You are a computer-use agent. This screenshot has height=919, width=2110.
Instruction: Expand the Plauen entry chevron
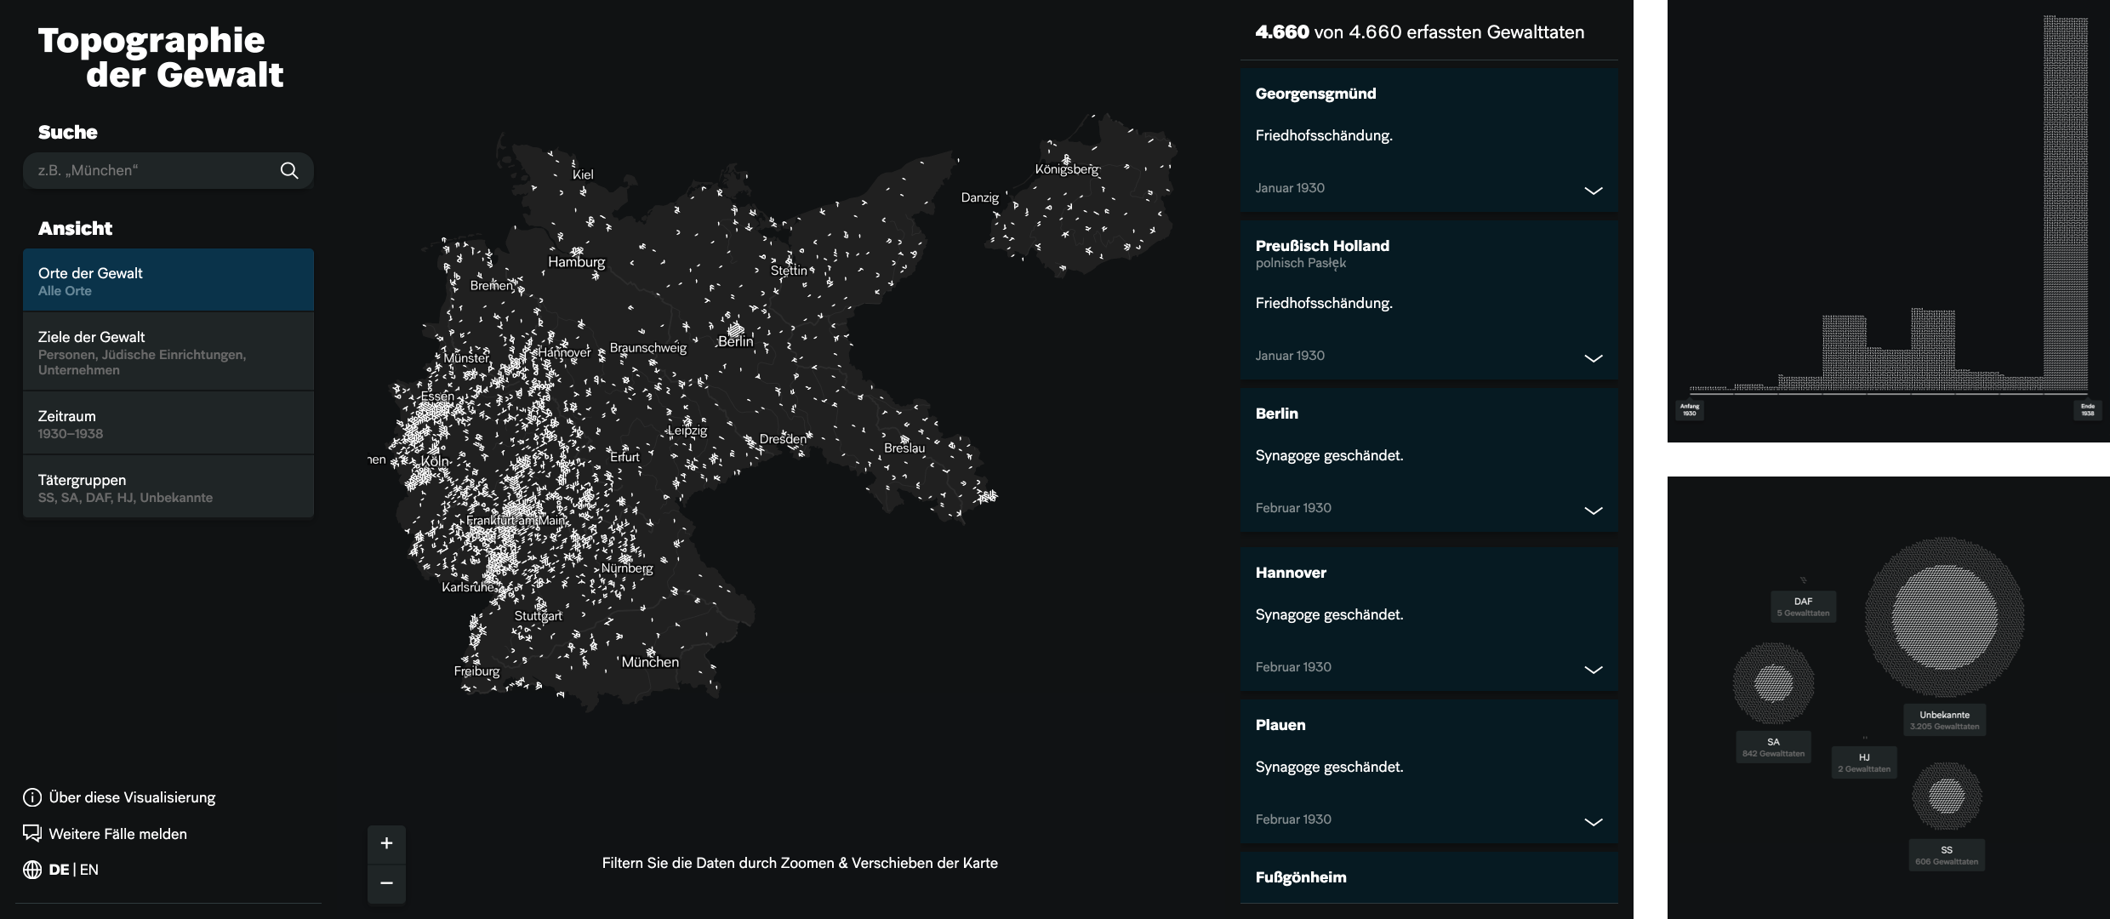click(x=1593, y=821)
